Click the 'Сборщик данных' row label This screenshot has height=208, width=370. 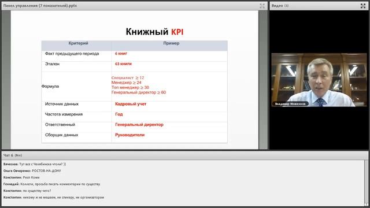pos(61,135)
